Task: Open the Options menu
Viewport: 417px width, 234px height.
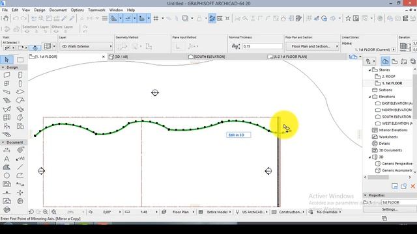Action: 77,10
